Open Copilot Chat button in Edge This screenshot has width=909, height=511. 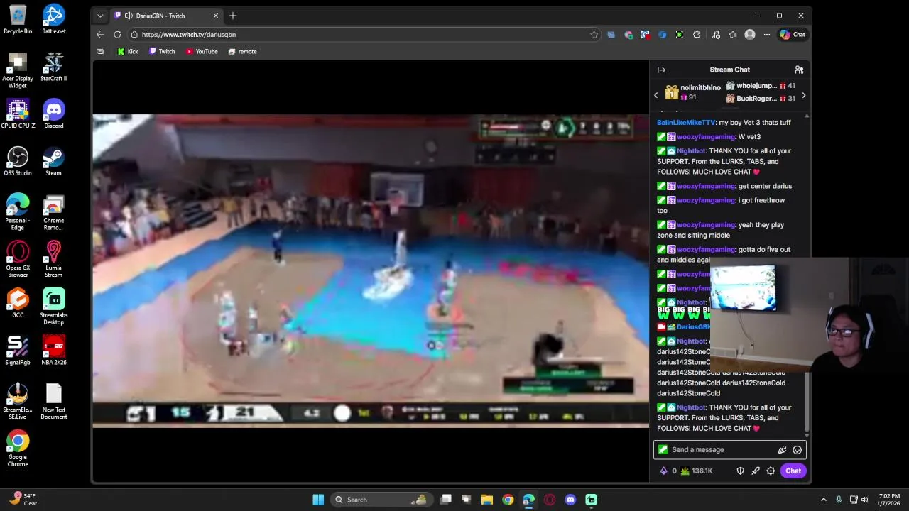click(x=793, y=34)
